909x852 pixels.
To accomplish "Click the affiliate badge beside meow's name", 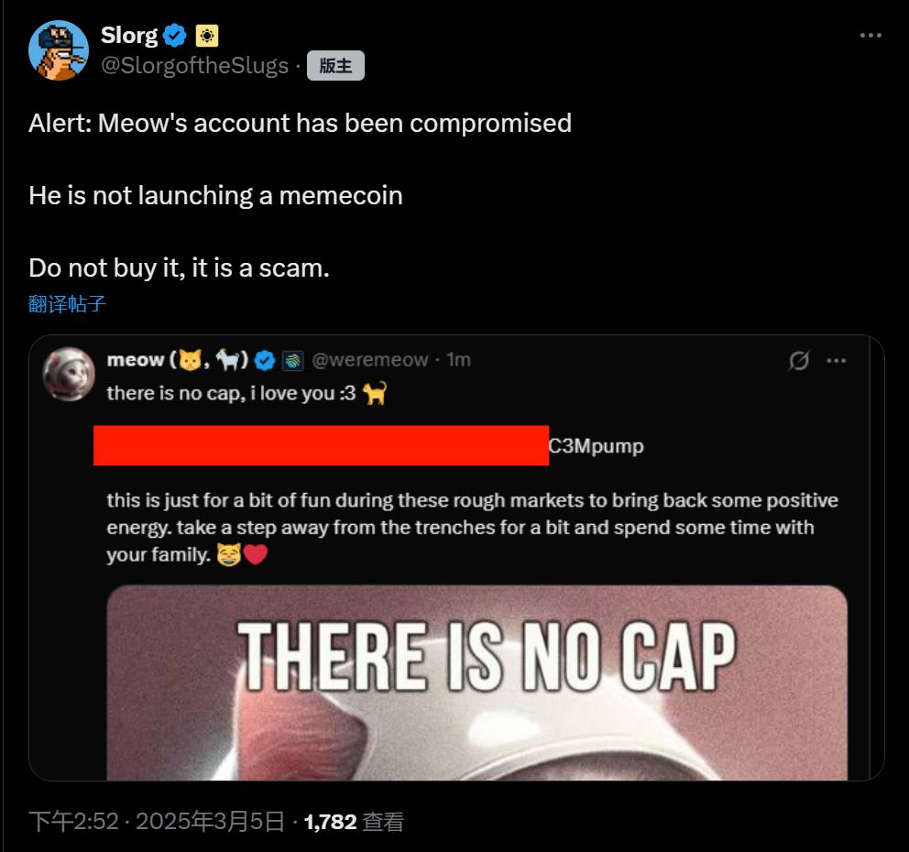I will click(292, 361).
